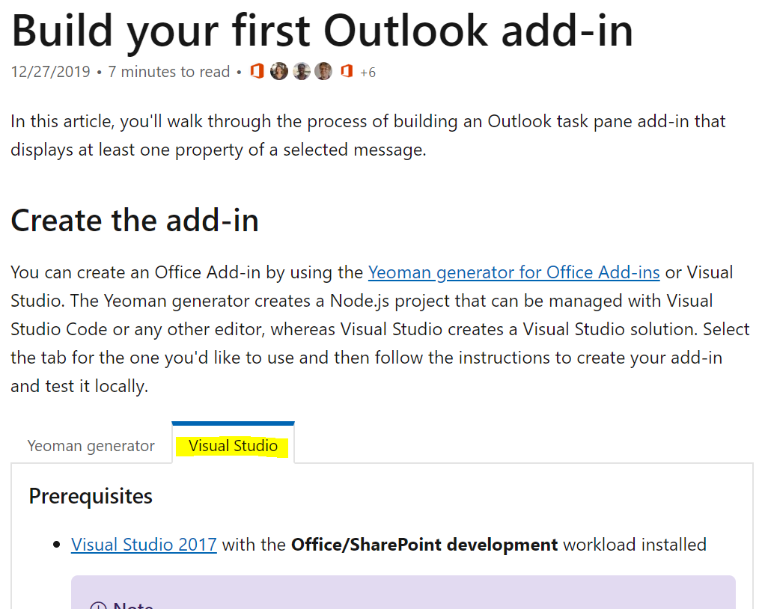Switch to the Yeoman generator tab
Viewport: 765px width, 609px height.
click(90, 445)
